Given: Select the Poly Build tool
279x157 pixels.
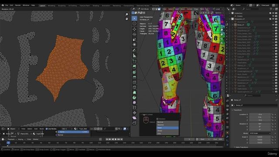Looking at the screenshot, I should (135, 92).
